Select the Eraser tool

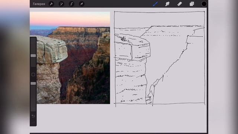[180, 4]
